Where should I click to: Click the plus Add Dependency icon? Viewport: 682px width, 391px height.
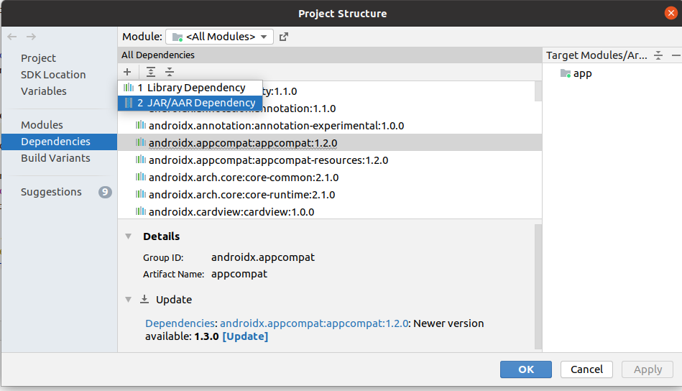[127, 72]
